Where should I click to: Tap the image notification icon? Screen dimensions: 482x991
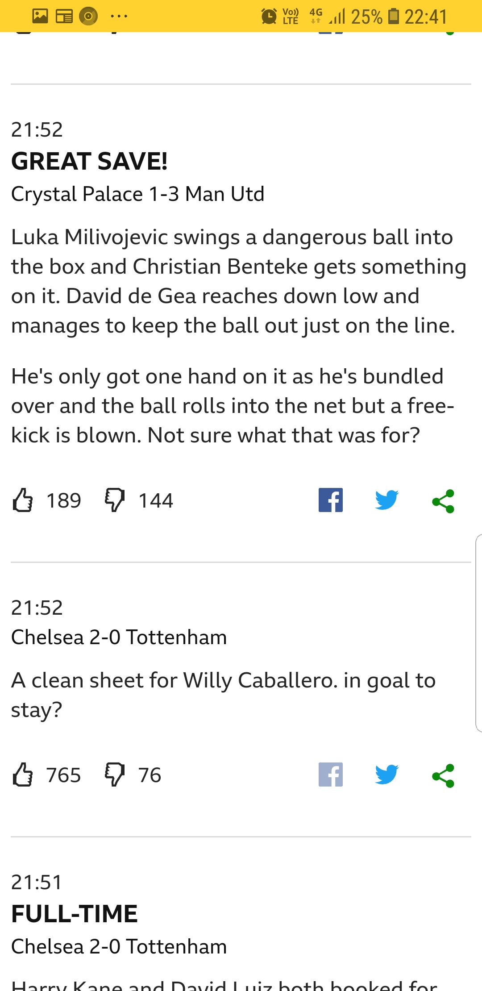(x=40, y=17)
